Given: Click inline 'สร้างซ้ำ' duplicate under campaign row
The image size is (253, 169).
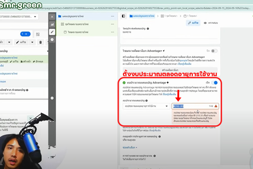Looking at the screenshot, I should click(26, 62).
